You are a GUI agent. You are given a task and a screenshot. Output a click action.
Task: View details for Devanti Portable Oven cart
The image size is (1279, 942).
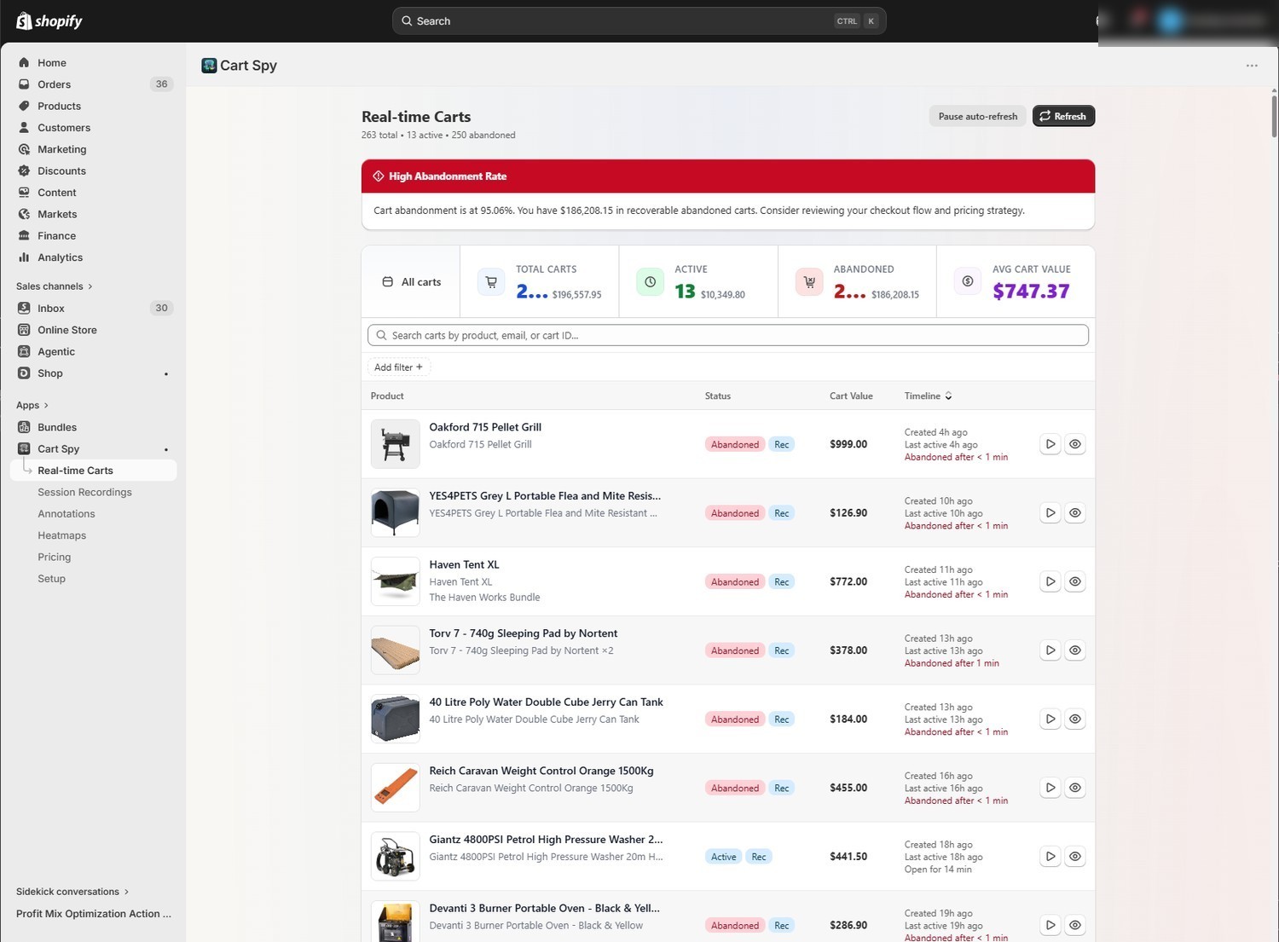coord(1075,925)
